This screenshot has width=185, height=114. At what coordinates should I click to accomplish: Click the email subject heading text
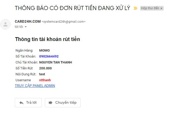coord(72,8)
